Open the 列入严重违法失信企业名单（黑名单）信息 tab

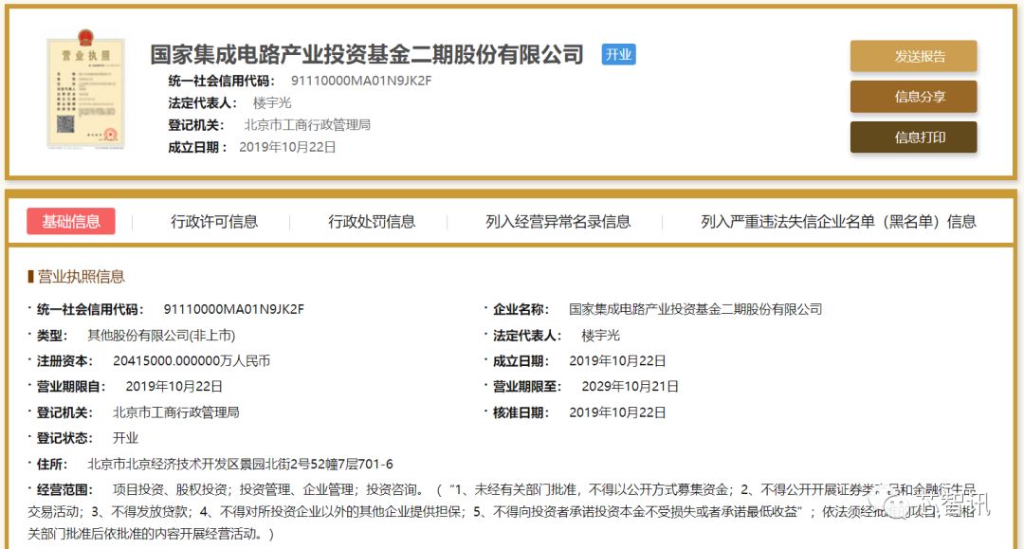coord(838,222)
